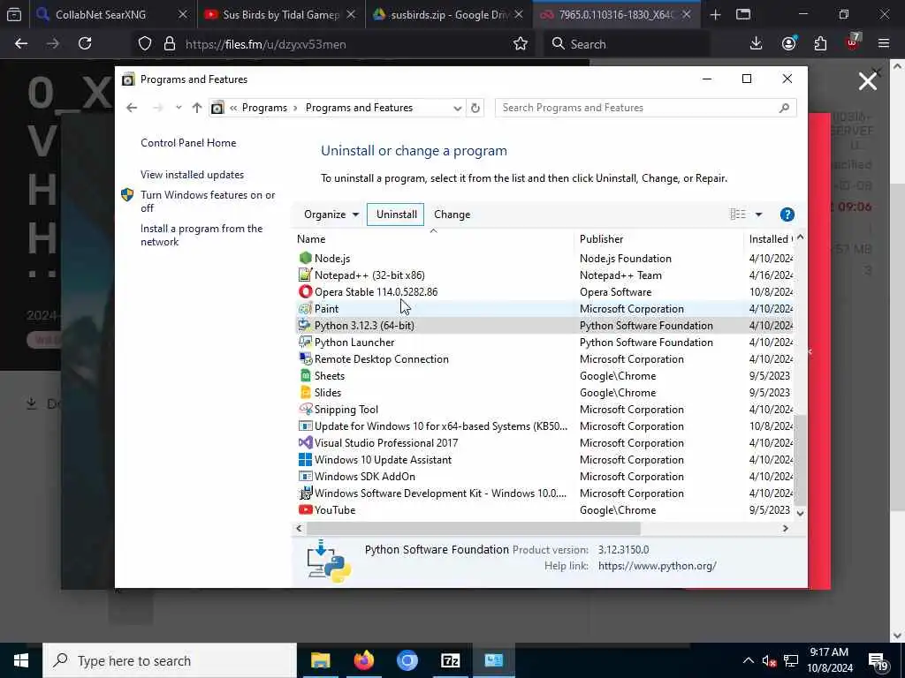905x678 pixels.
Task: Open recent locations dropdown arrow
Action: pos(179,108)
